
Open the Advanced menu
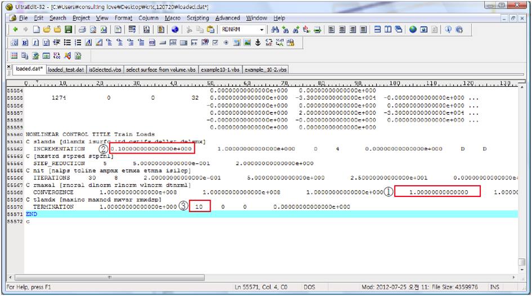tap(227, 18)
